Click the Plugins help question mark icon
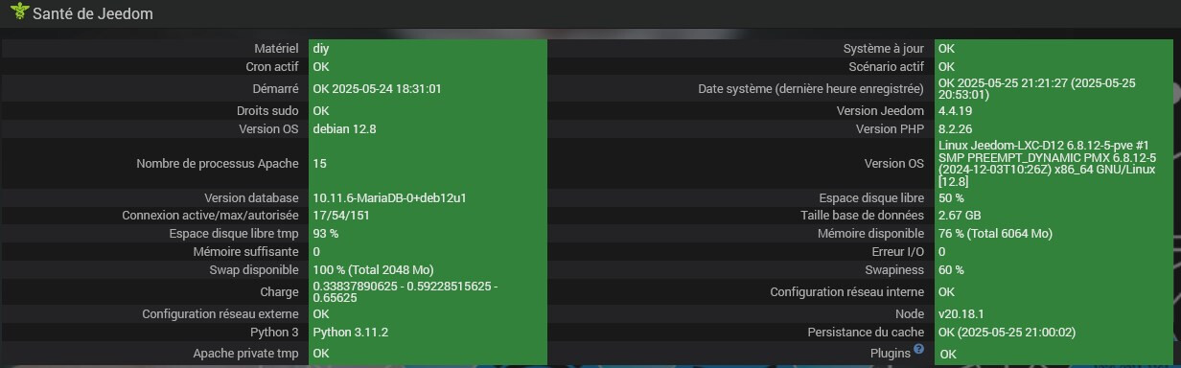The image size is (1181, 368). [918, 350]
